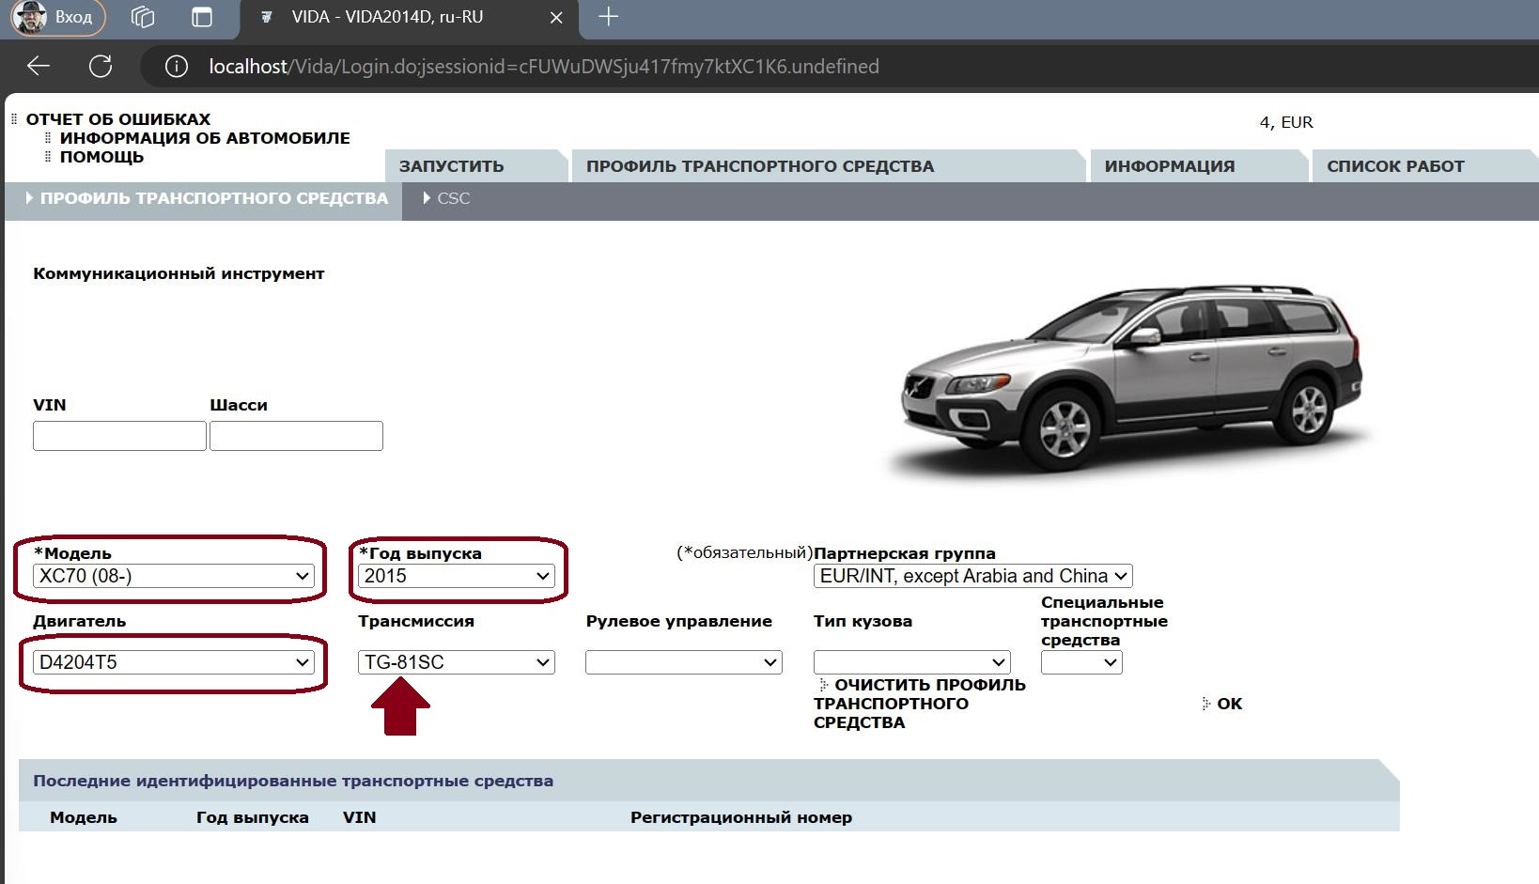
Task: View site information icon in address bar
Action: (x=176, y=66)
